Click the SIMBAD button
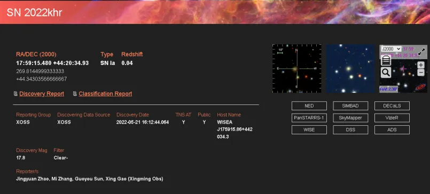 click(350, 106)
